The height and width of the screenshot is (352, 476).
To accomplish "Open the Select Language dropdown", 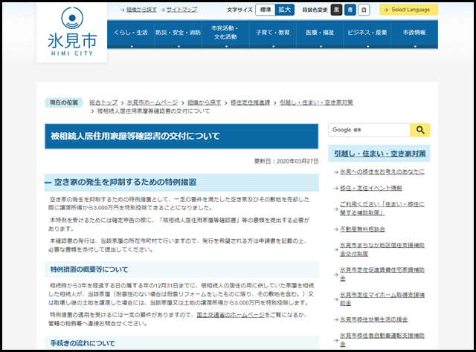I will click(x=408, y=10).
